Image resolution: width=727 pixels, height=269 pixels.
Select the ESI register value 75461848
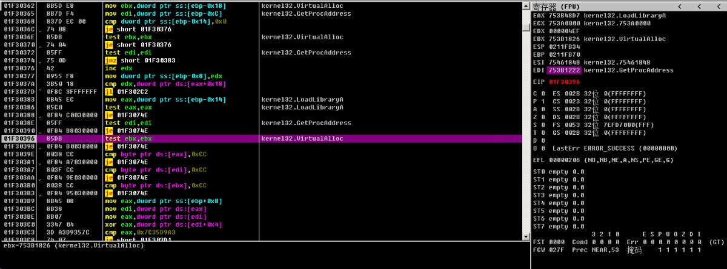565,62
